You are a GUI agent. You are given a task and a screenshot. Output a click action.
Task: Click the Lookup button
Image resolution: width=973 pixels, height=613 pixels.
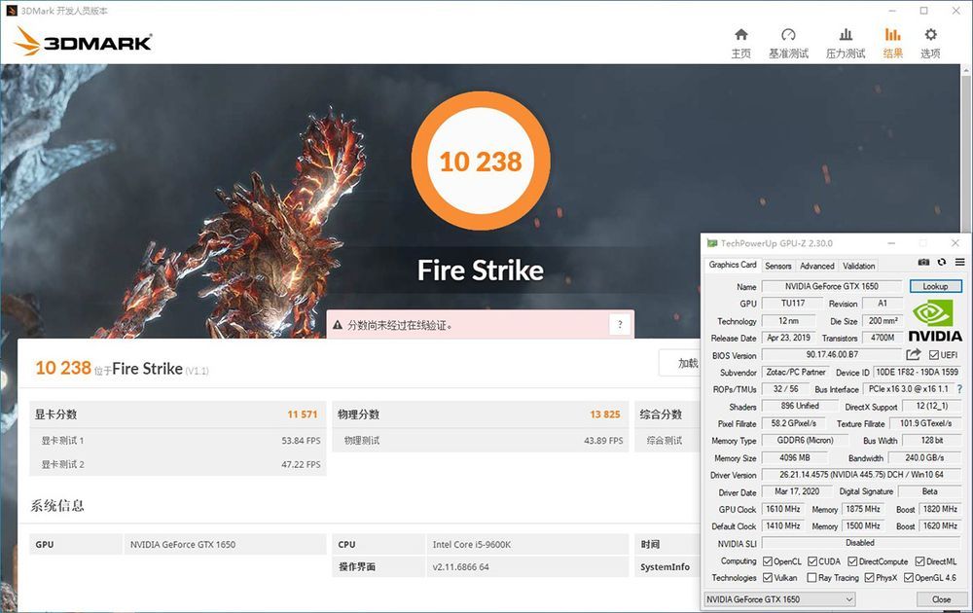(x=935, y=286)
